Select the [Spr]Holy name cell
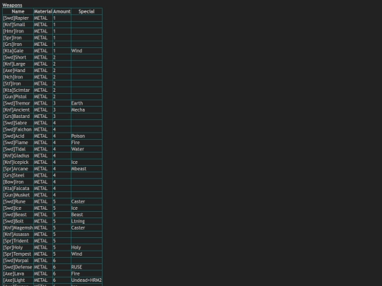Image resolution: width=382 pixels, height=286 pixels. coord(18,248)
